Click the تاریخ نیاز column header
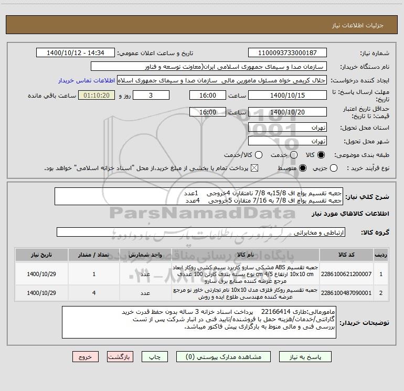 tap(41, 255)
